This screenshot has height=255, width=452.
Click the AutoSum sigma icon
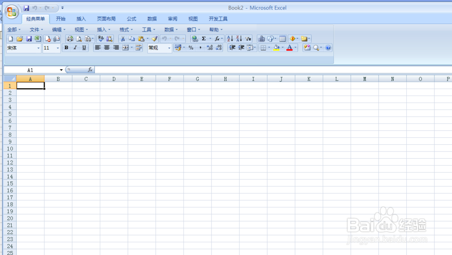coord(204,38)
